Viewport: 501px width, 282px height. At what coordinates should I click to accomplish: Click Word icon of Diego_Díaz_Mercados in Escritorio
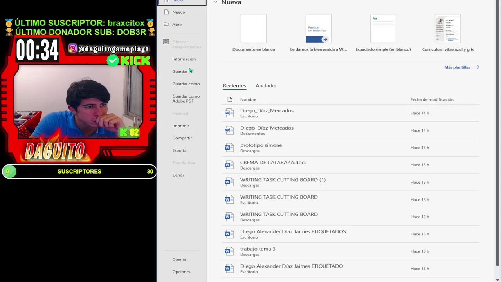pyautogui.click(x=229, y=113)
